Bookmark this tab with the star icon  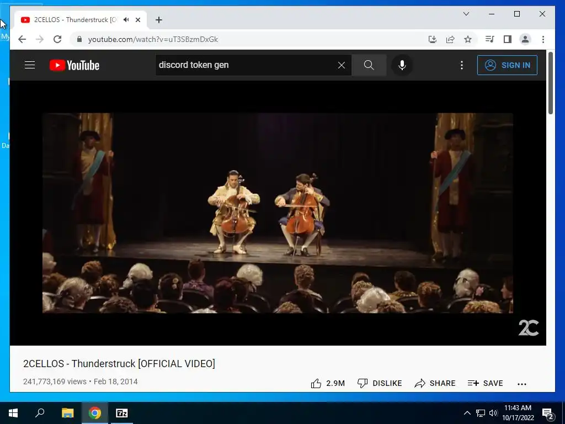[x=468, y=39]
